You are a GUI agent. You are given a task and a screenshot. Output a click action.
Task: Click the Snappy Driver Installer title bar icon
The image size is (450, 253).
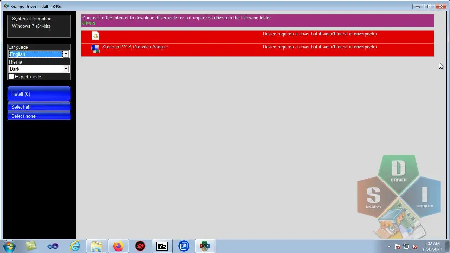point(6,6)
